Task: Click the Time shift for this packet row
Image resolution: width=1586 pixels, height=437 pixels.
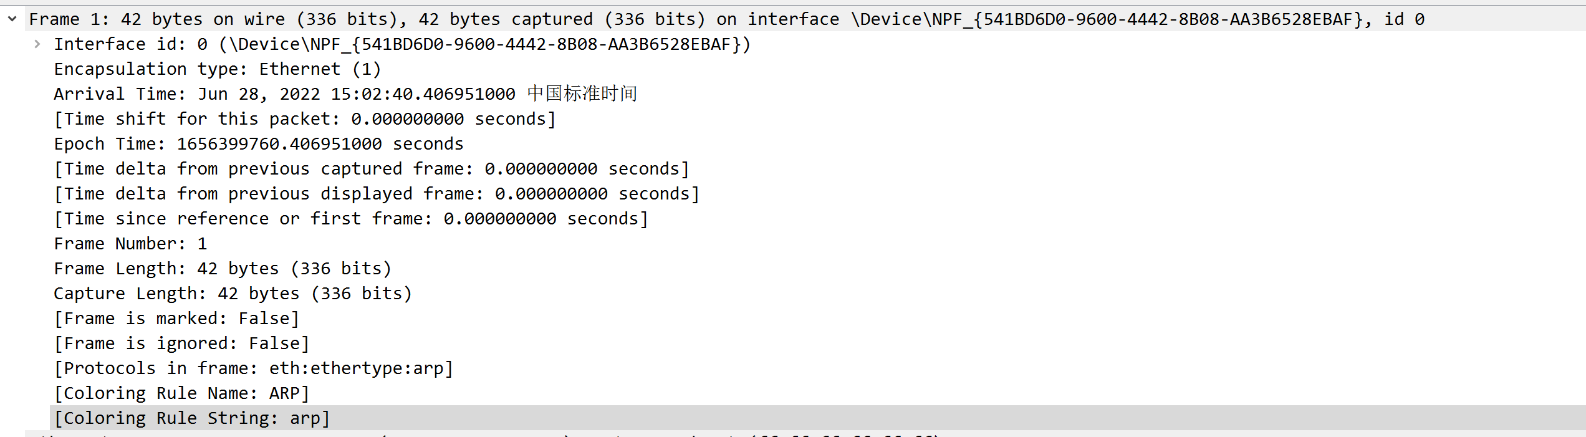Action: tap(304, 118)
